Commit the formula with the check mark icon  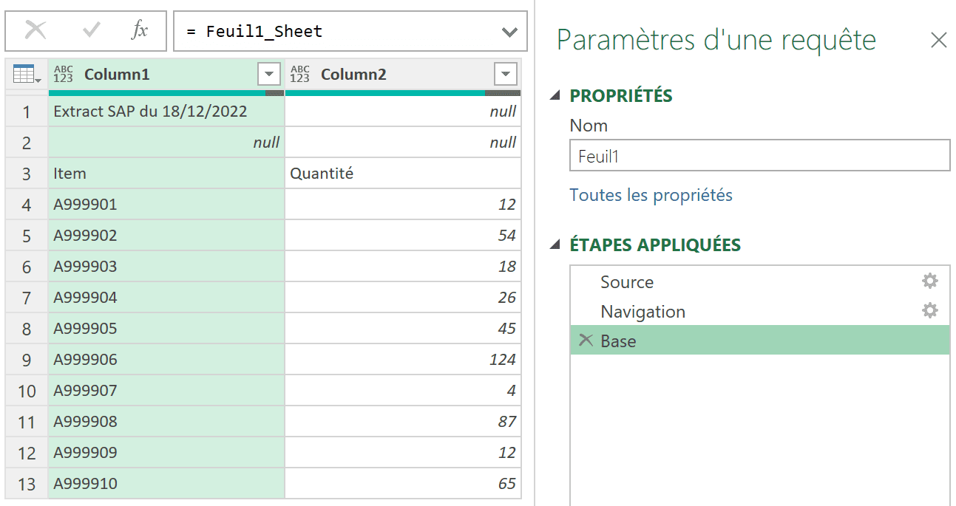(x=88, y=30)
